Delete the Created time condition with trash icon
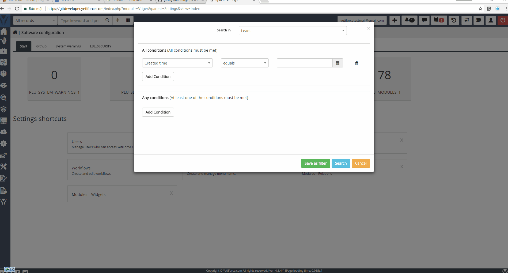The height and width of the screenshot is (273, 508). pos(357,63)
